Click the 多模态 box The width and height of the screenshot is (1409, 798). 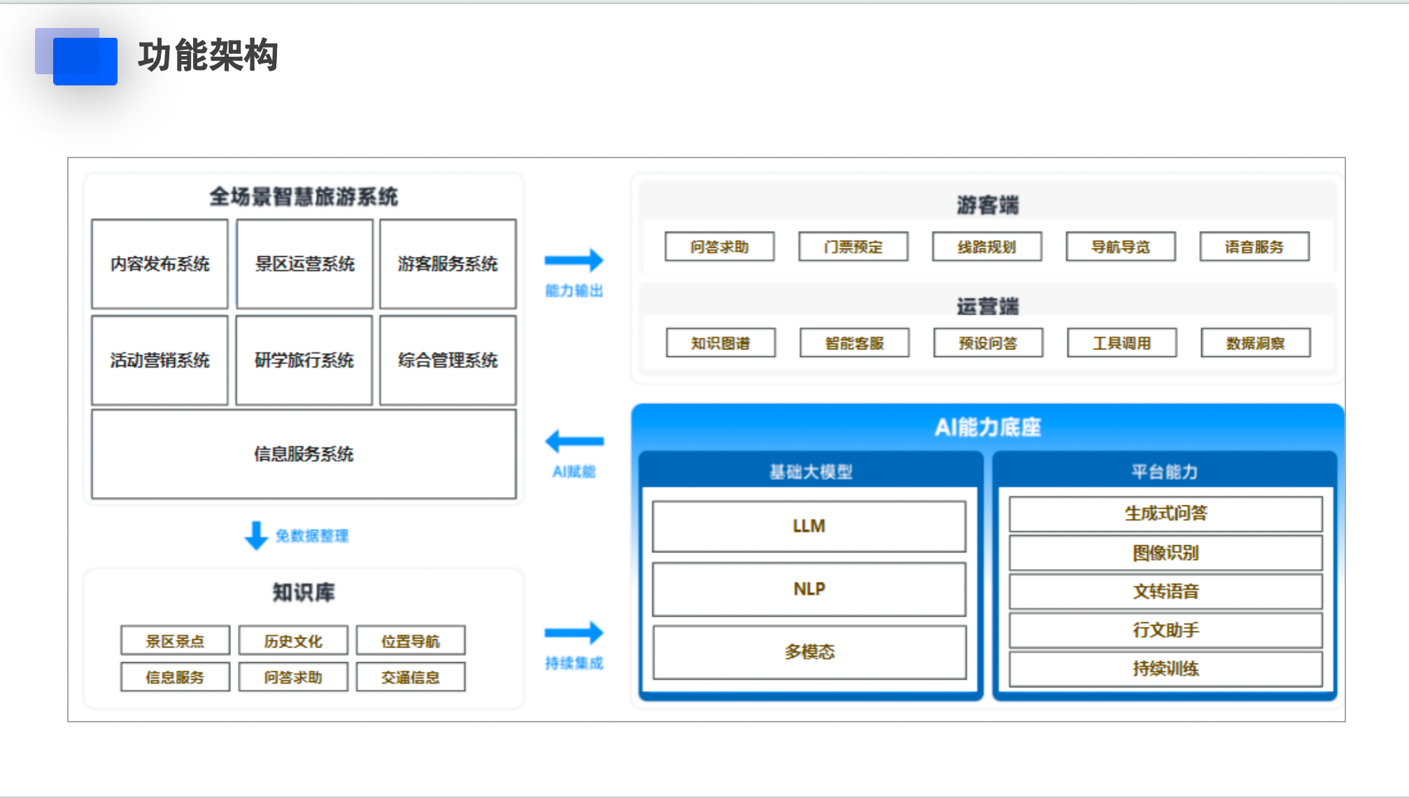(x=809, y=652)
